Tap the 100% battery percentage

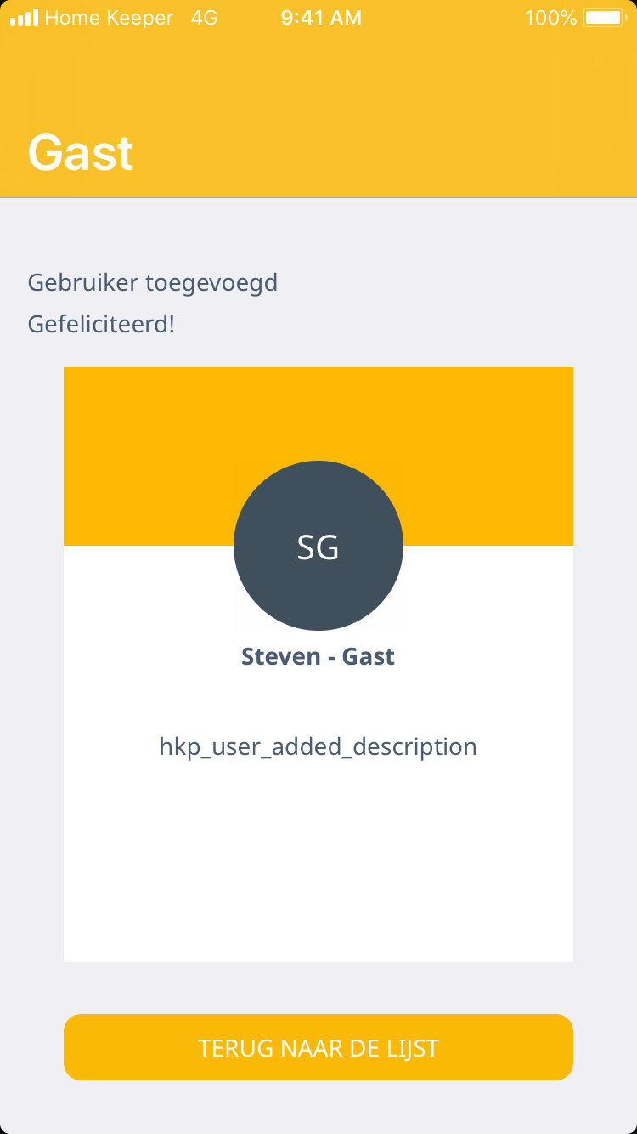coord(550,18)
